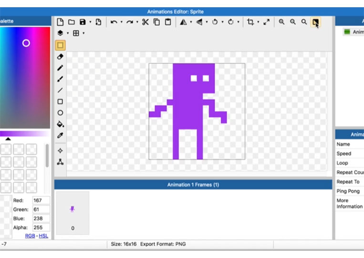Viewport: 364px width, 258px height.
Task: Click the Layers stack icon
Action: tap(60, 33)
